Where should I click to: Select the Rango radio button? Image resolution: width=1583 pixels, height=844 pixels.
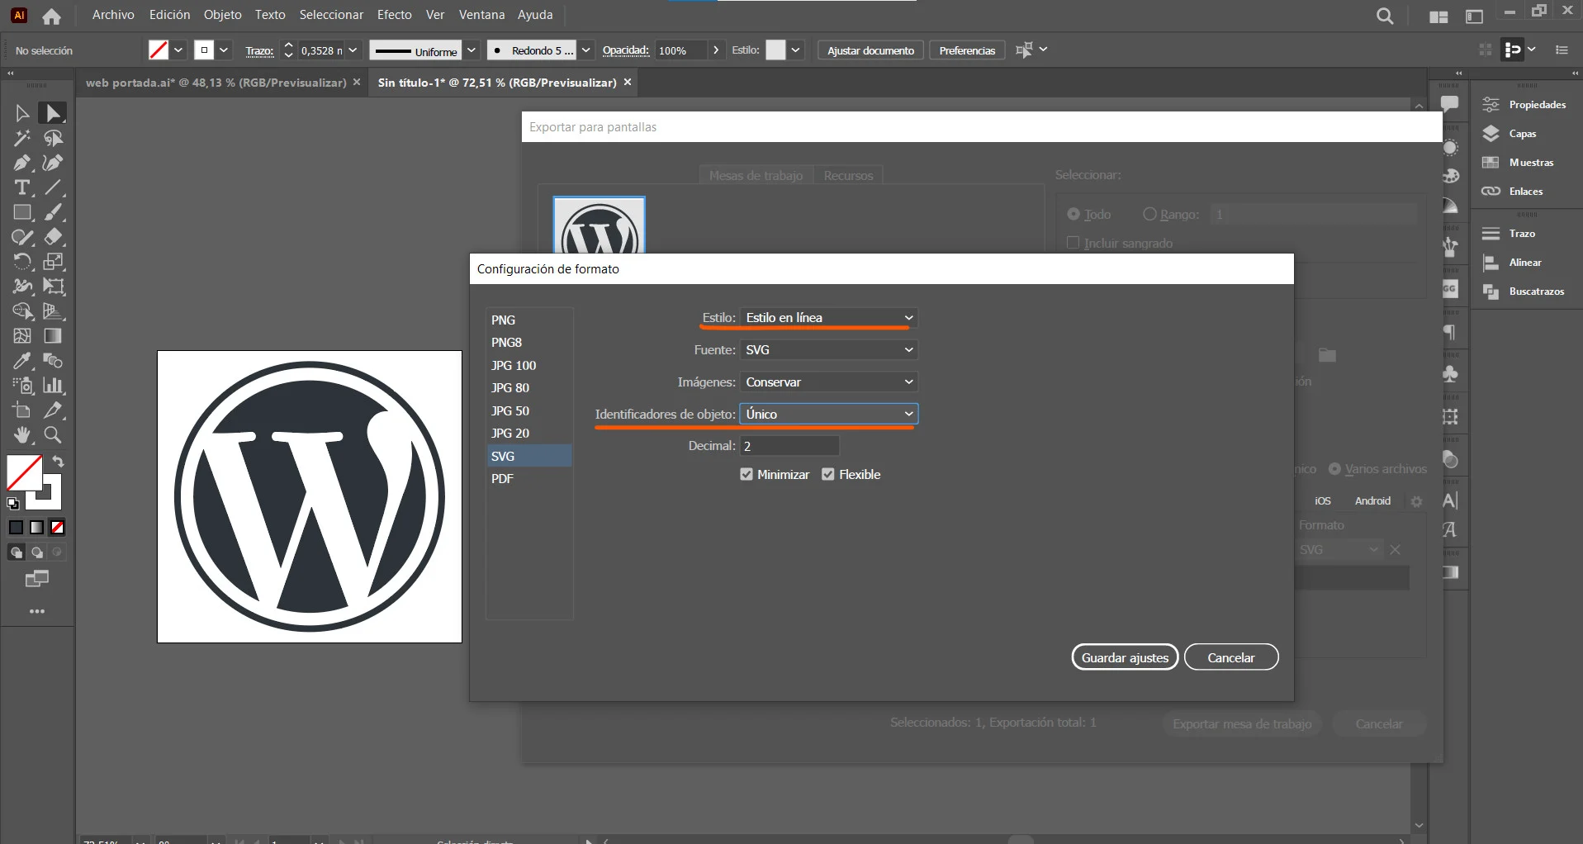click(1149, 214)
